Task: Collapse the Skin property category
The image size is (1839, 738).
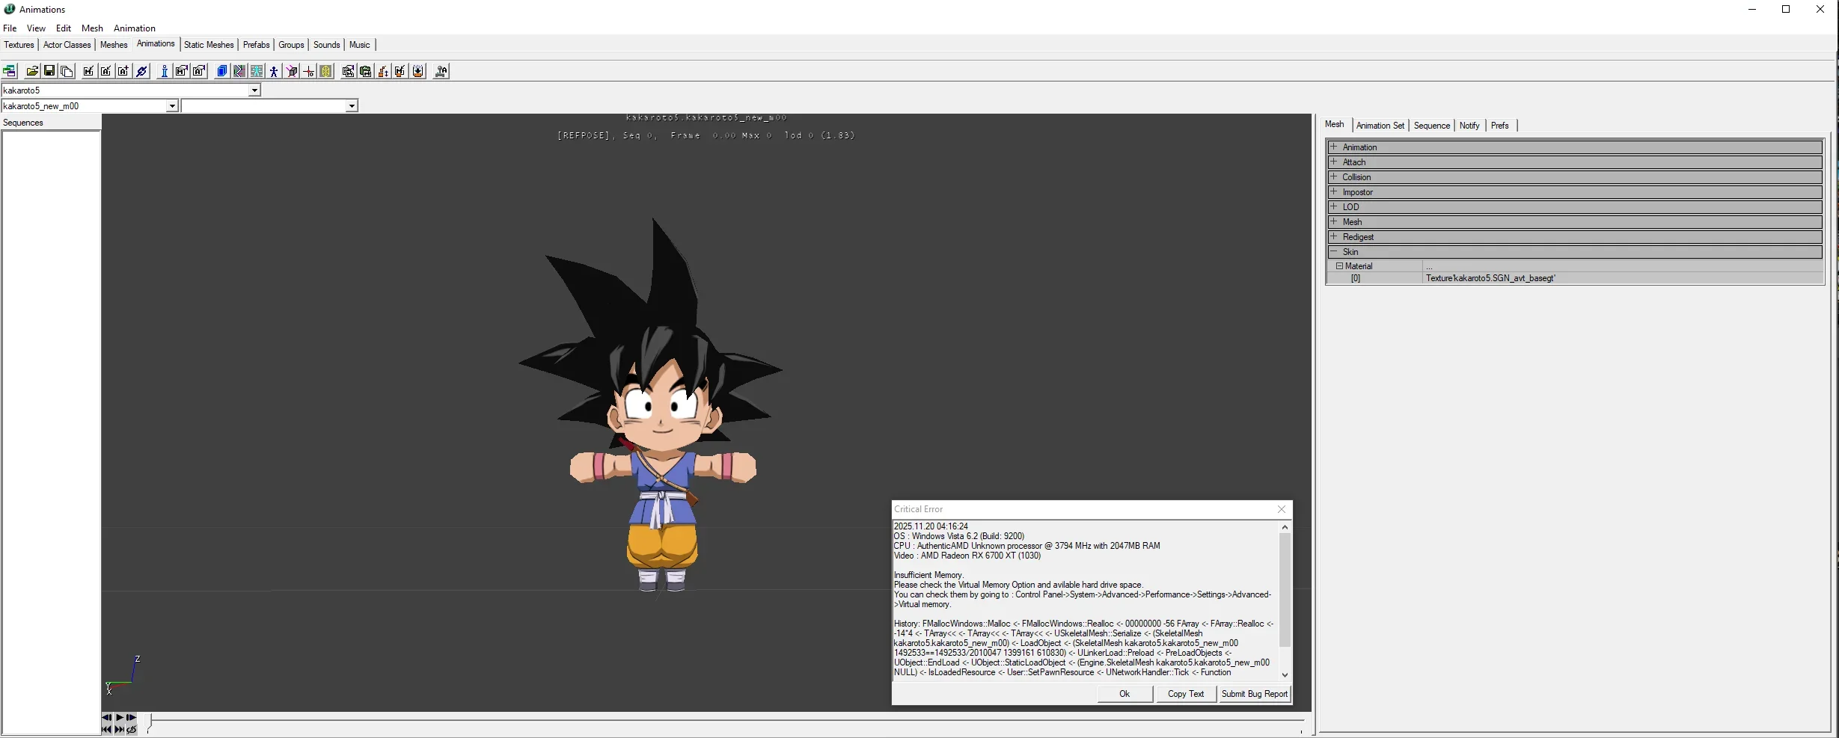Action: [x=1333, y=251]
